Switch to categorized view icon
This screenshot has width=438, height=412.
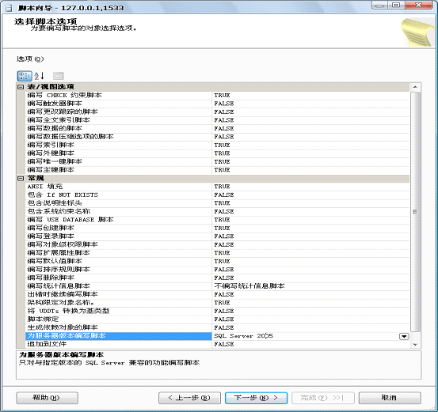click(x=25, y=76)
